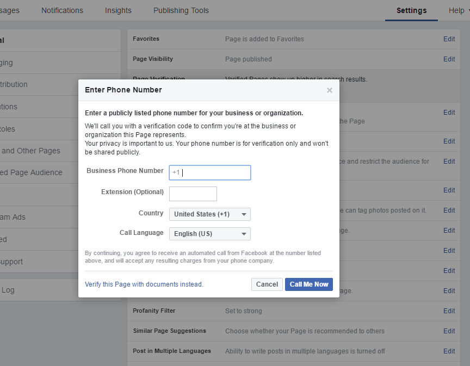
Task: Edit the photo tagging setting row
Action: 449,210
